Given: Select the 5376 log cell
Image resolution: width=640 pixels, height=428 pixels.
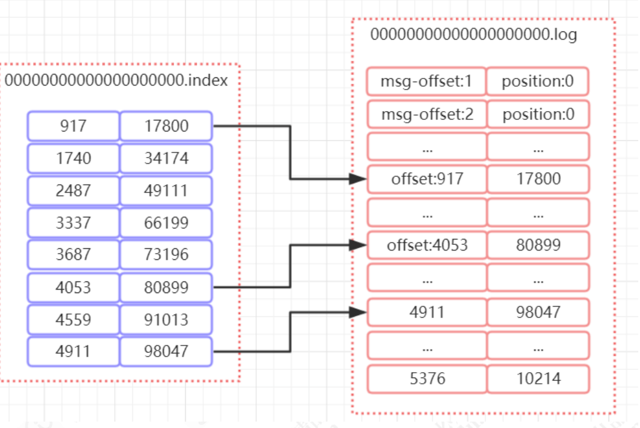Looking at the screenshot, I should 426,379.
